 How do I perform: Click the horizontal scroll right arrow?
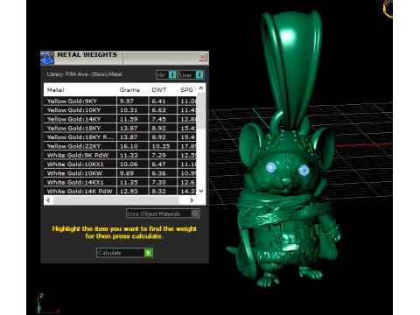192,200
